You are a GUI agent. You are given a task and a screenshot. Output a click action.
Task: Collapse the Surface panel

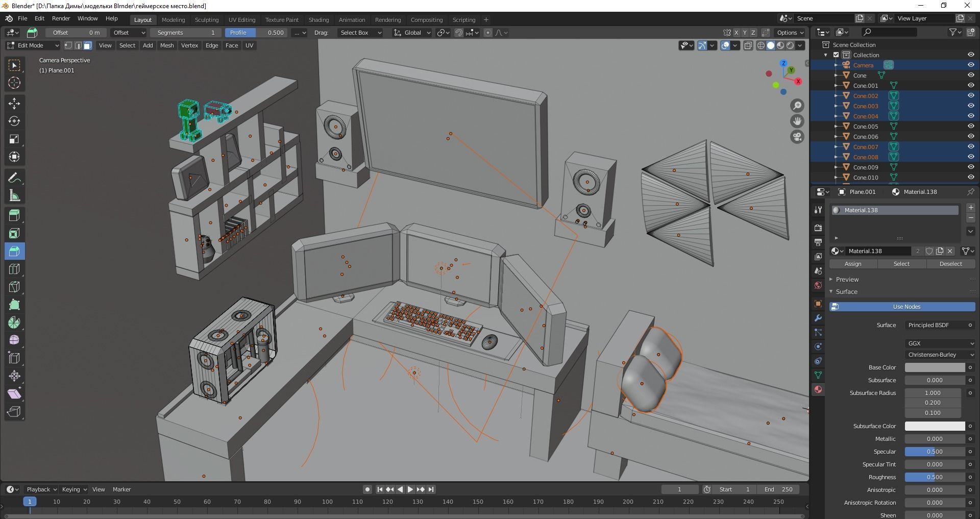[846, 292]
